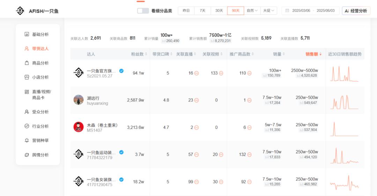
Task: Click detail icon next to 湖远行's 推广商品数 1
Action: click(249, 100)
